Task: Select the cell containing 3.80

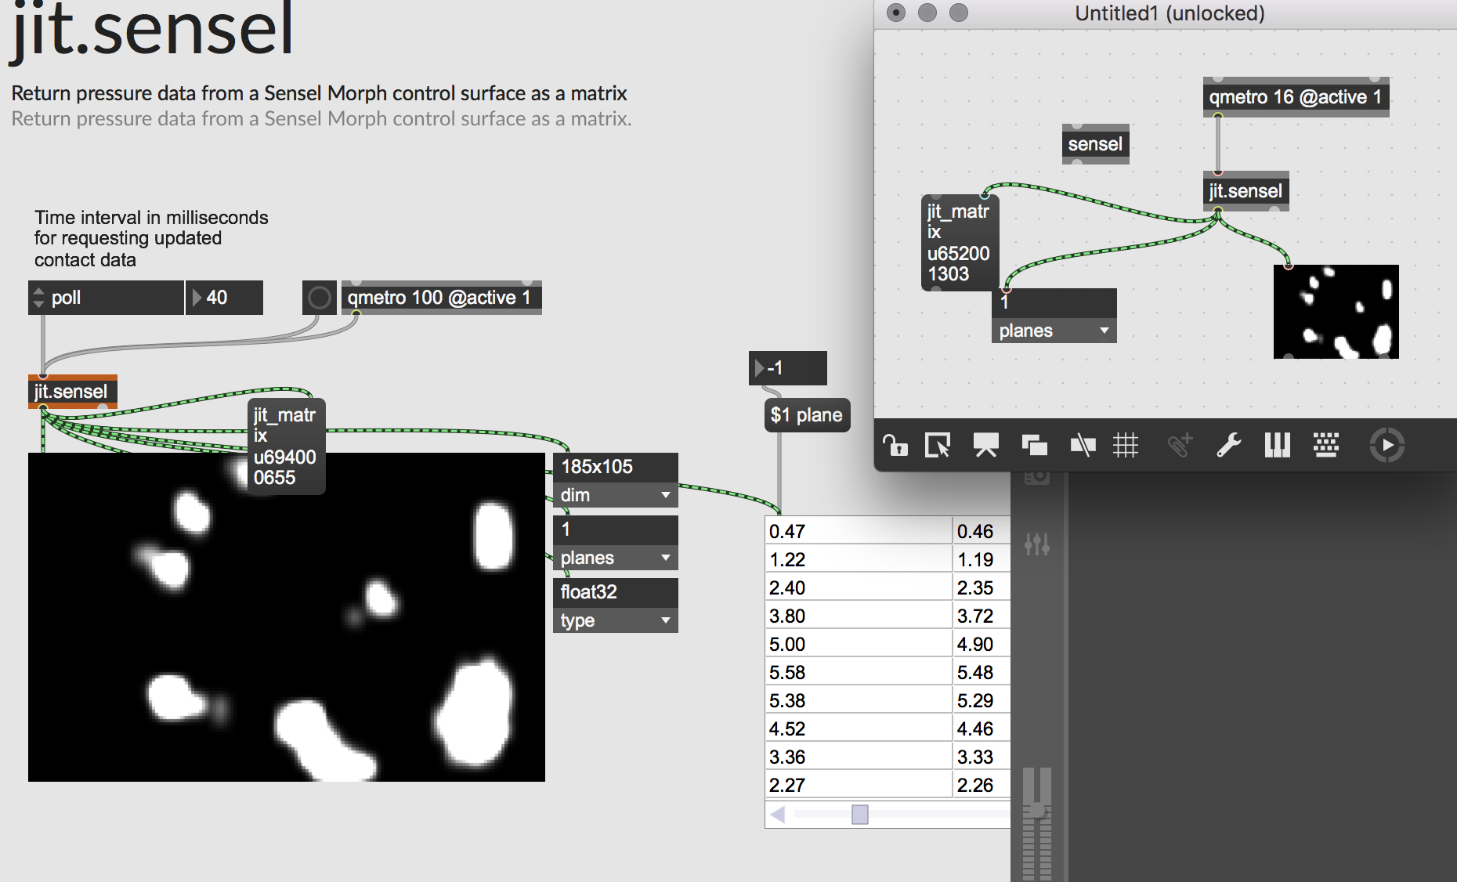Action: pos(859,615)
